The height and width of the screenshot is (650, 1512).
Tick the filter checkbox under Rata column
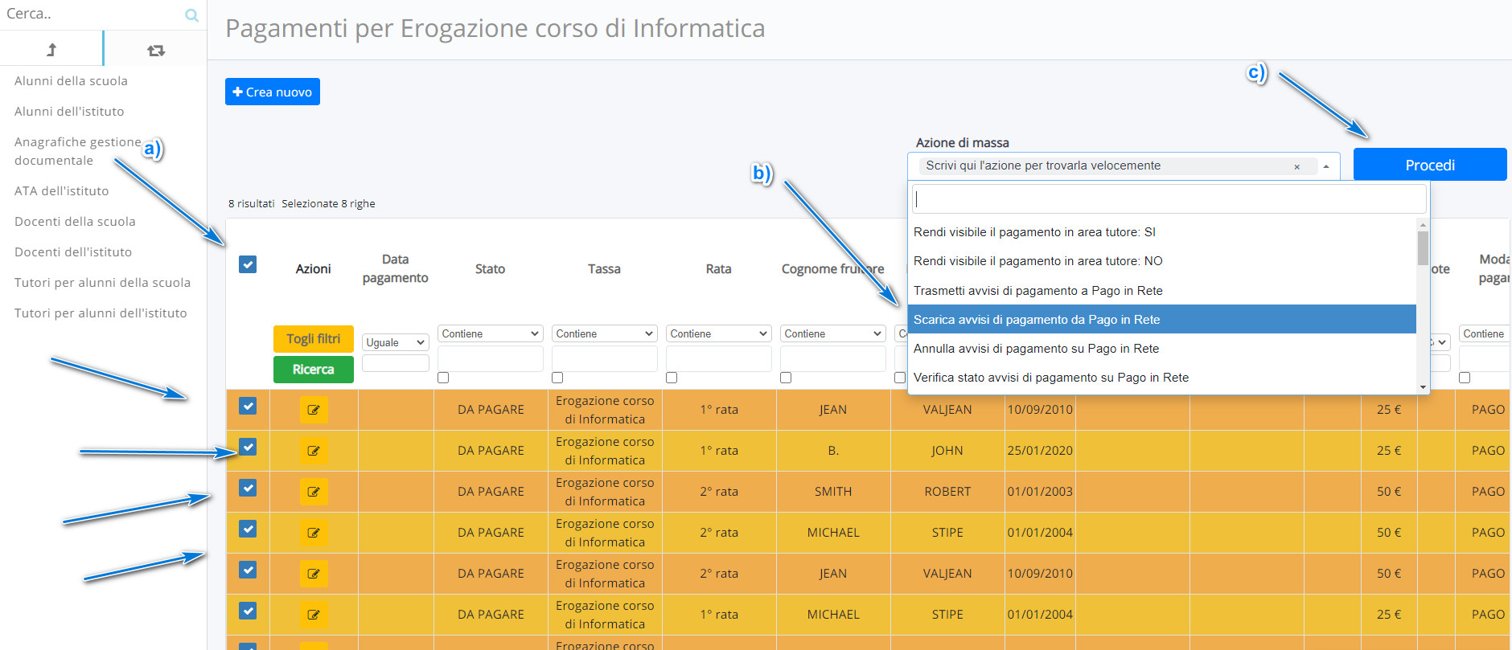coord(672,378)
